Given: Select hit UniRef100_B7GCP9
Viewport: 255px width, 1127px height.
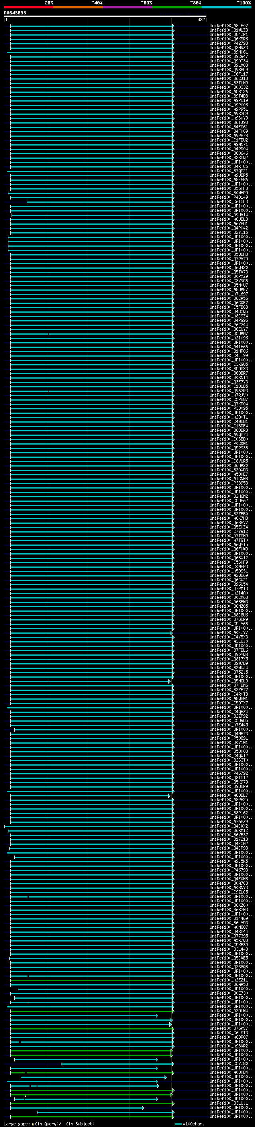Looking at the screenshot, I should click(229, 620).
